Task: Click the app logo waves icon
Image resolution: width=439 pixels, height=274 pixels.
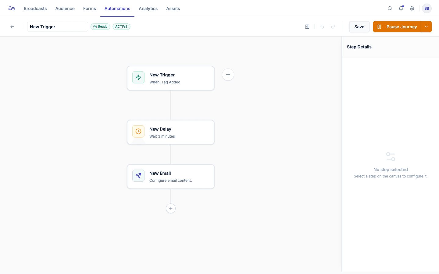Action: tap(12, 9)
